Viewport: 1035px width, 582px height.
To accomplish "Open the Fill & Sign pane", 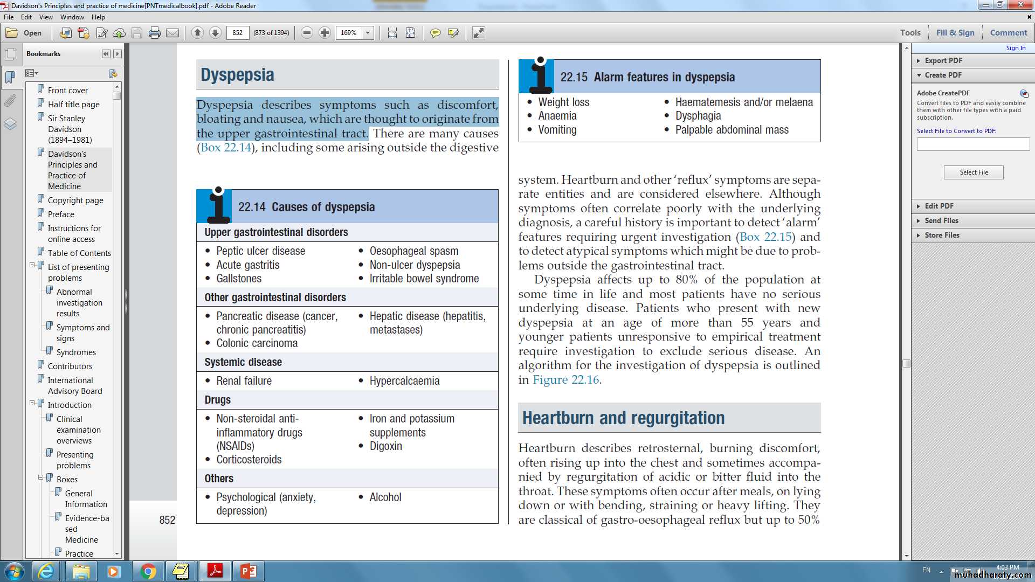I will point(955,32).
